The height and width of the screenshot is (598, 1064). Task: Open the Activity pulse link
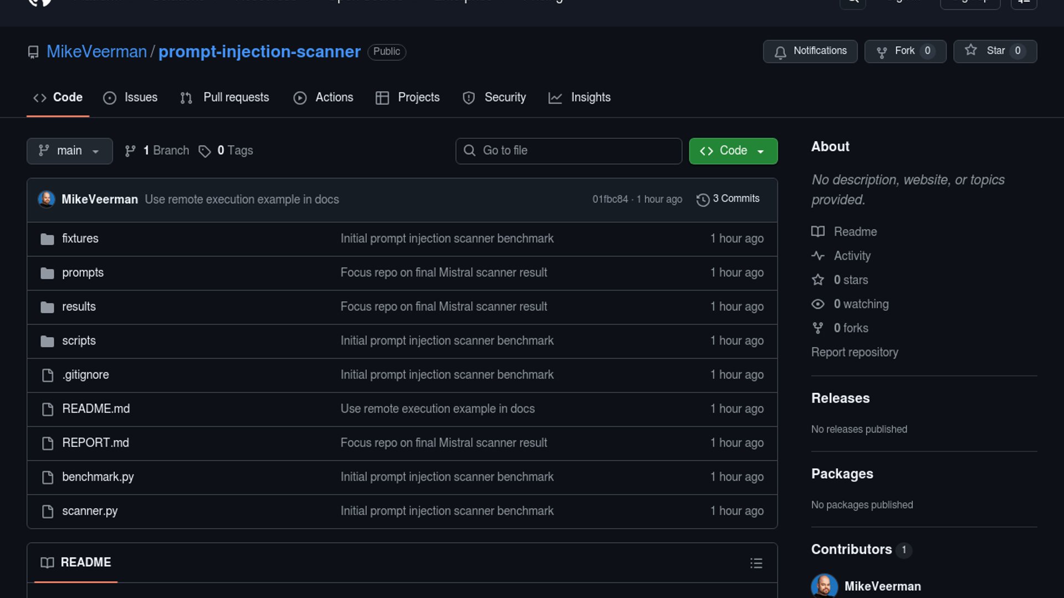pyautogui.click(x=852, y=256)
